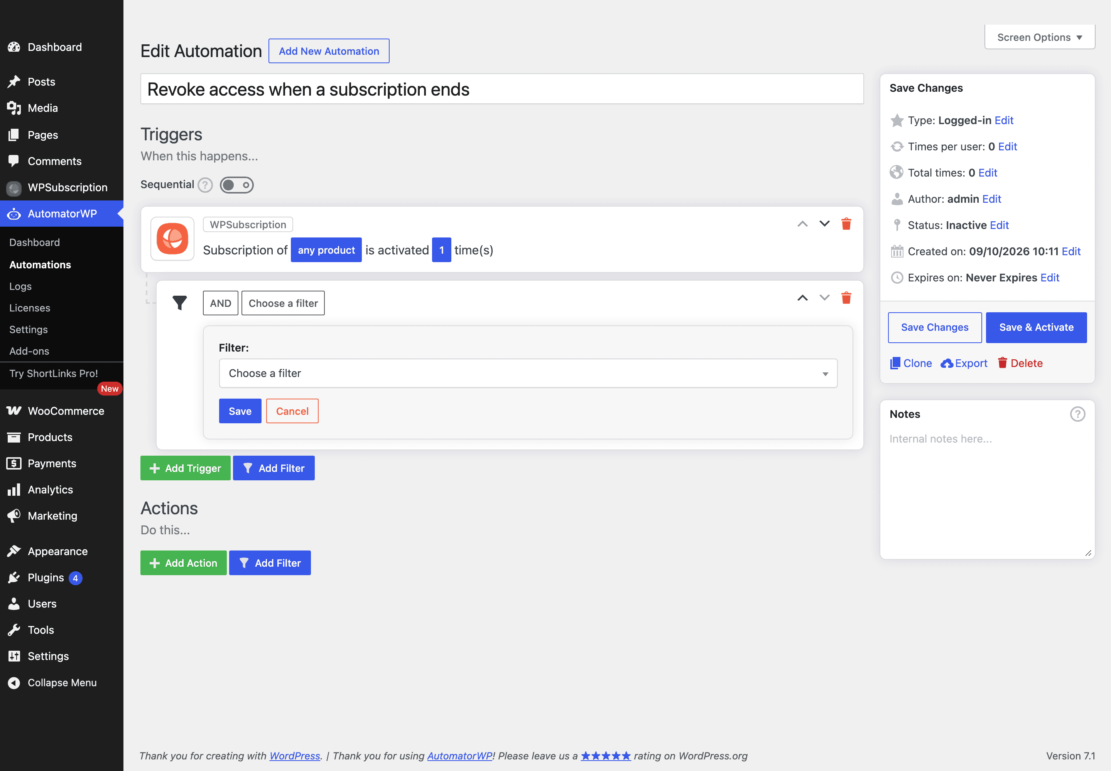Open Automations submenu item
Image resolution: width=1111 pixels, height=771 pixels.
point(40,265)
